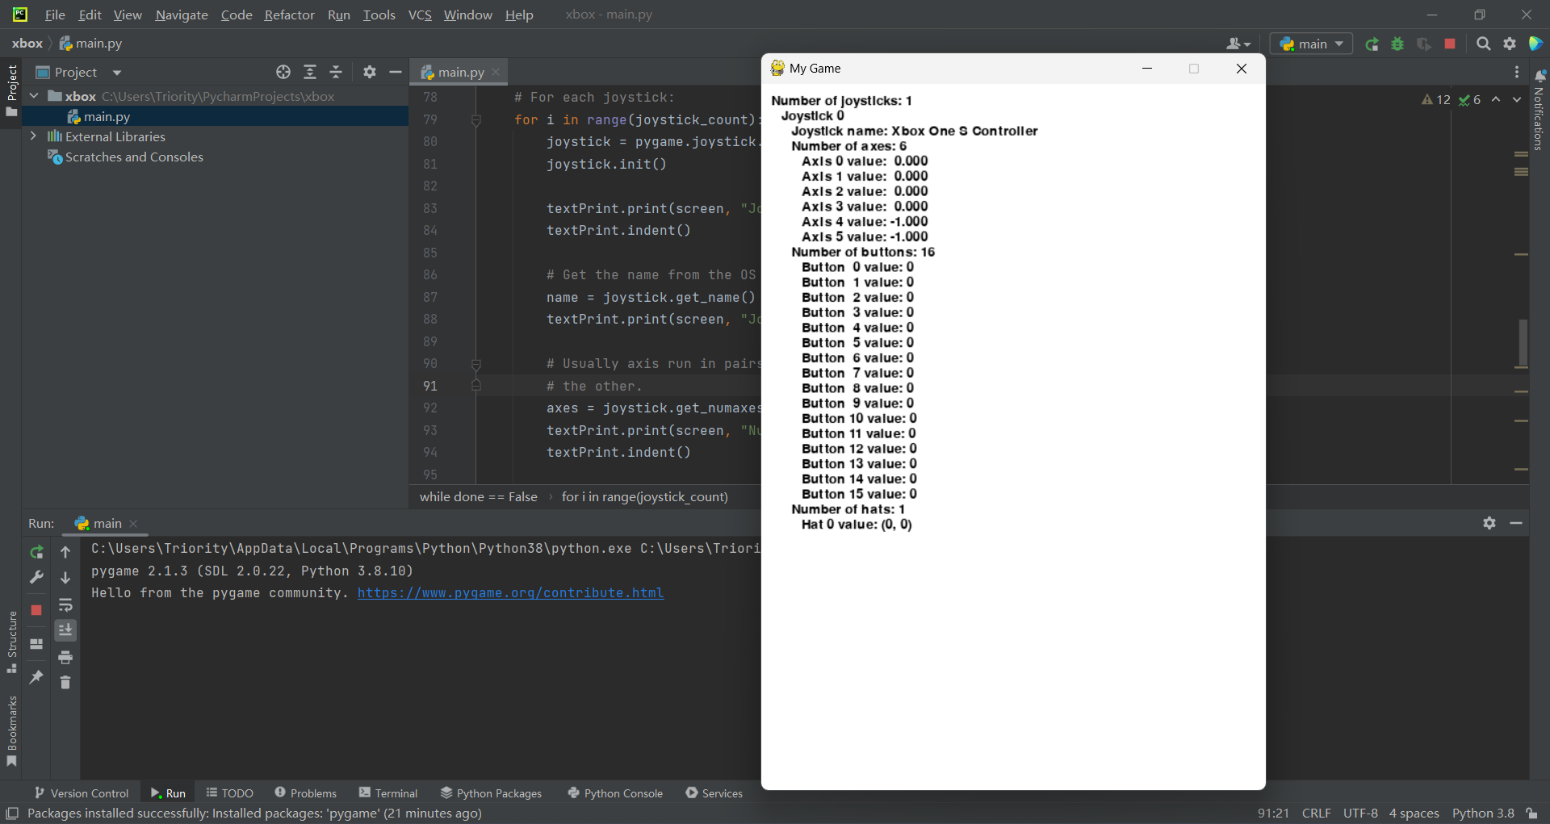Click the Down stack trace arrow
Image resolution: width=1550 pixels, height=824 pixels.
click(65, 578)
